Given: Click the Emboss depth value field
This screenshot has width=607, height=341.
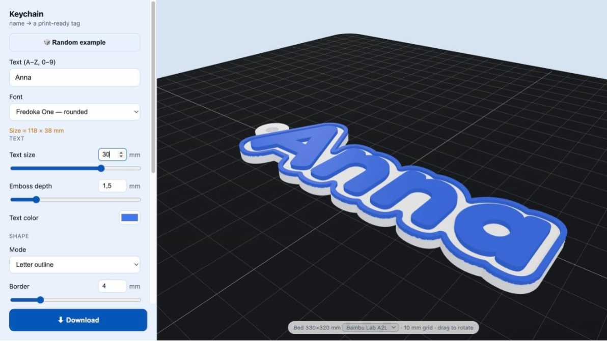Looking at the screenshot, I should [x=112, y=186].
